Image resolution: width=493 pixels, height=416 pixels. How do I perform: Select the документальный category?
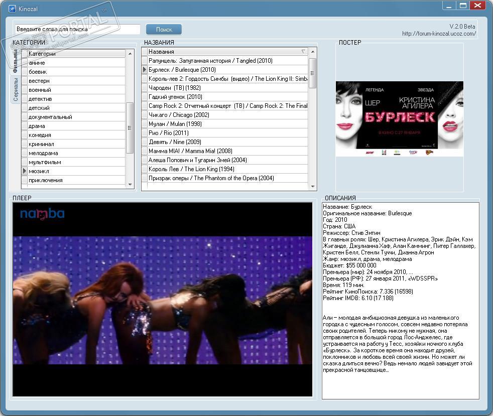[x=76, y=117]
